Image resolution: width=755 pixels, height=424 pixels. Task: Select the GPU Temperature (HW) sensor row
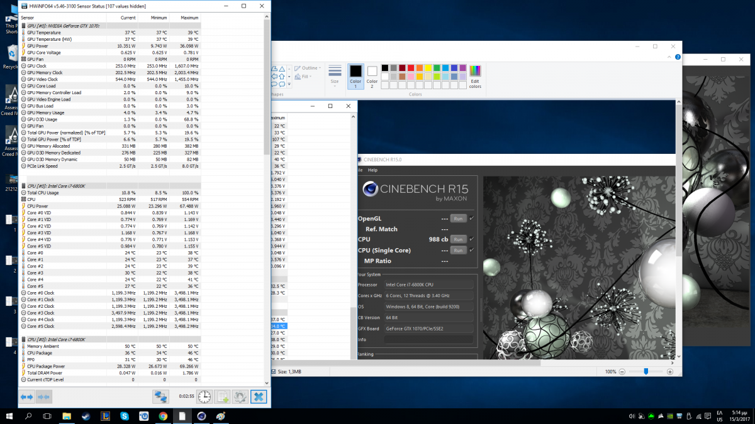(x=110, y=39)
